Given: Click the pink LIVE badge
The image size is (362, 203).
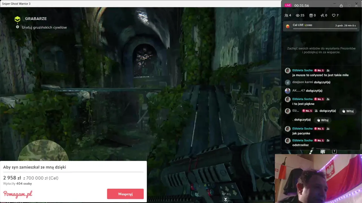Looking at the screenshot, I should tap(288, 5).
